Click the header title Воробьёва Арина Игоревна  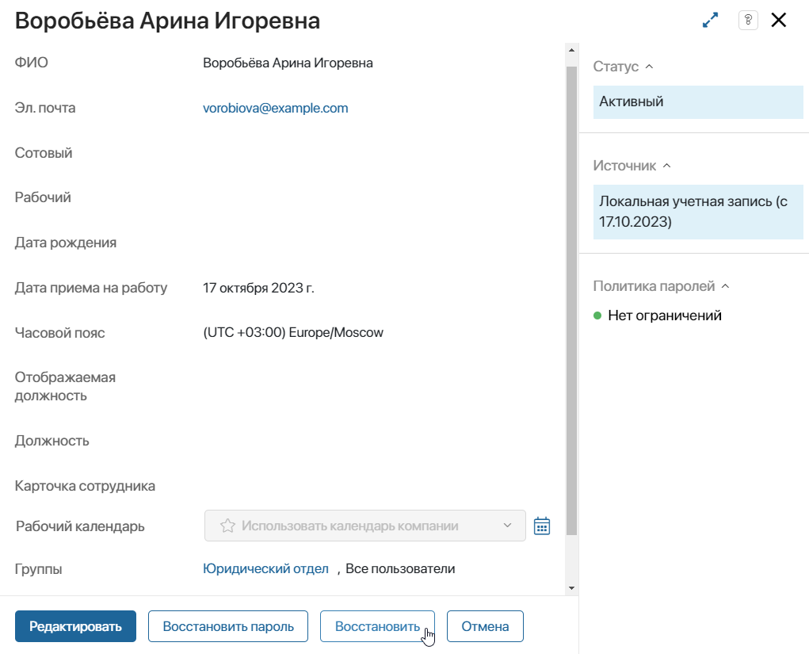tap(168, 21)
